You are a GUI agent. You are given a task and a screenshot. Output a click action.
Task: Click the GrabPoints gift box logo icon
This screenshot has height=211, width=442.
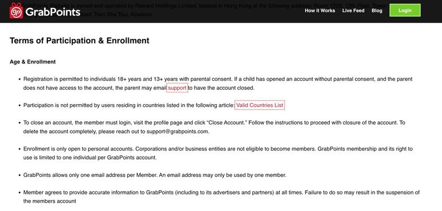[17, 10]
